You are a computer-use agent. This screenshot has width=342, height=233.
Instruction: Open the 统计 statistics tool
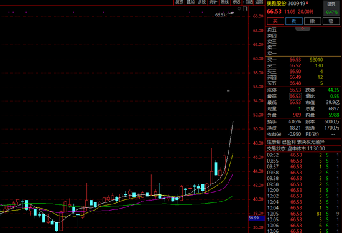coord(213,2)
